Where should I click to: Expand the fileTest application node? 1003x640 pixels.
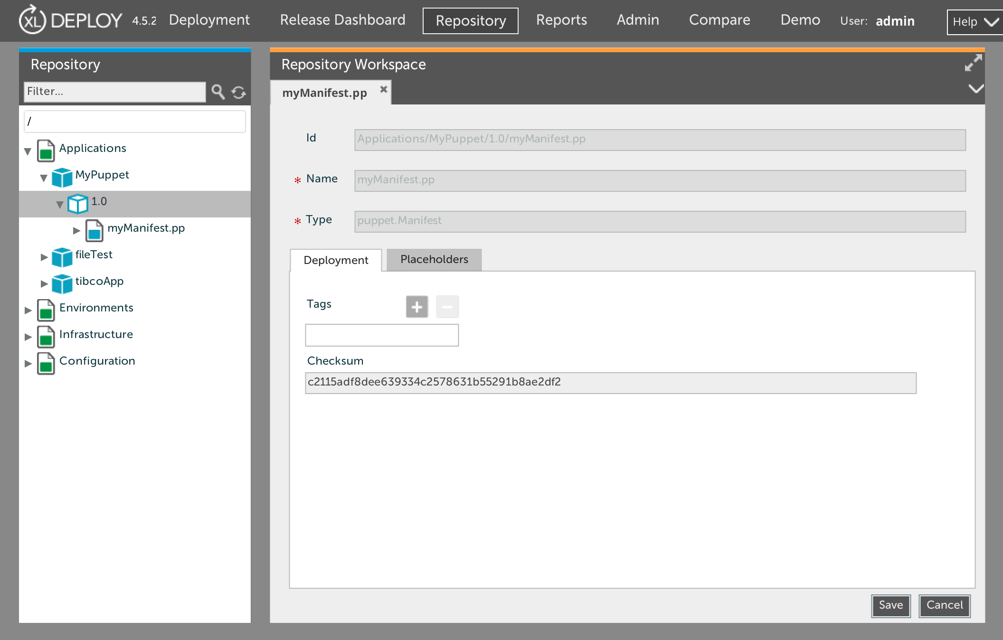44,257
